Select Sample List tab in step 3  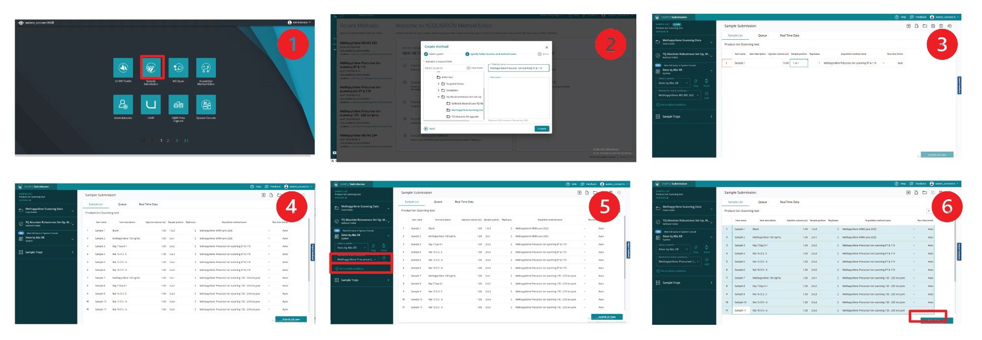point(736,35)
